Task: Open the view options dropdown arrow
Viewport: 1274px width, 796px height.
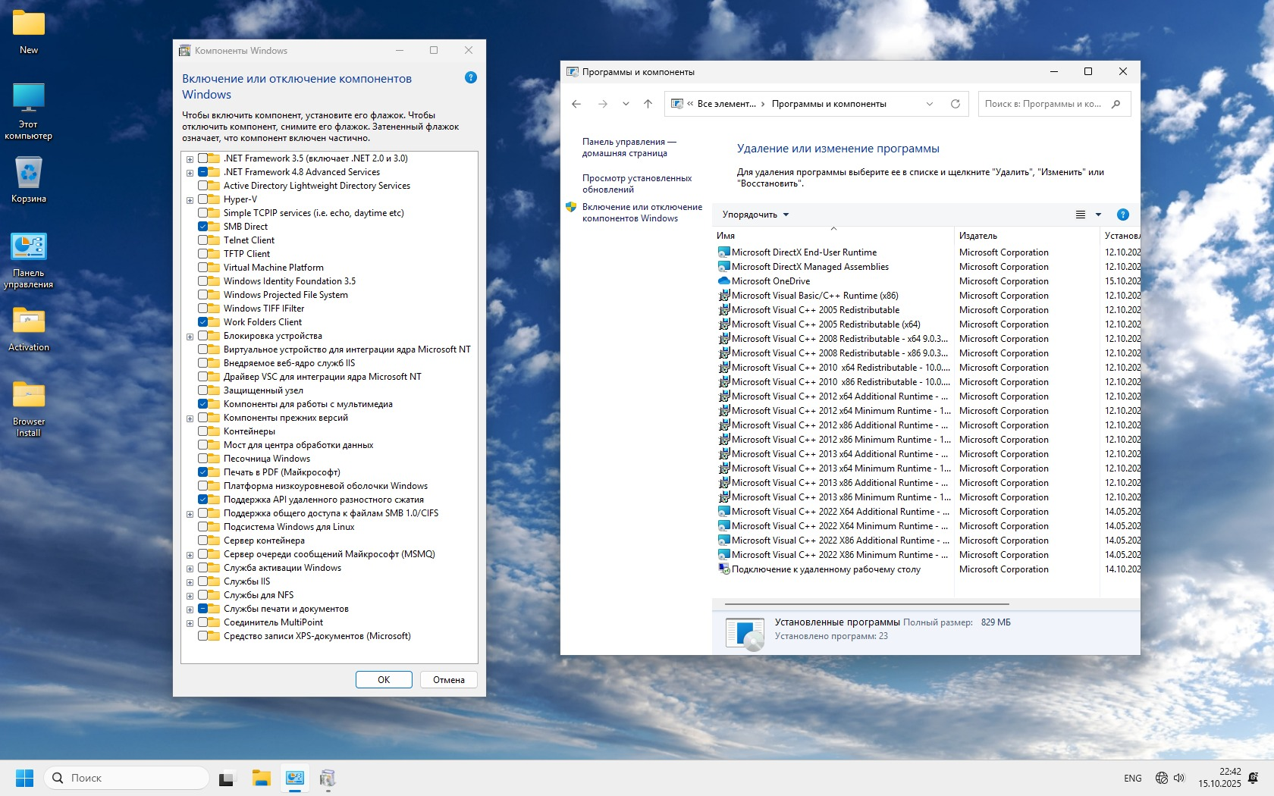Action: tap(1098, 215)
